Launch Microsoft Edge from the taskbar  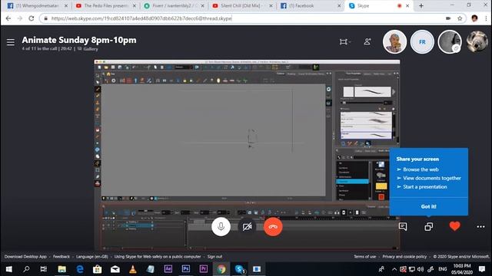(80, 269)
